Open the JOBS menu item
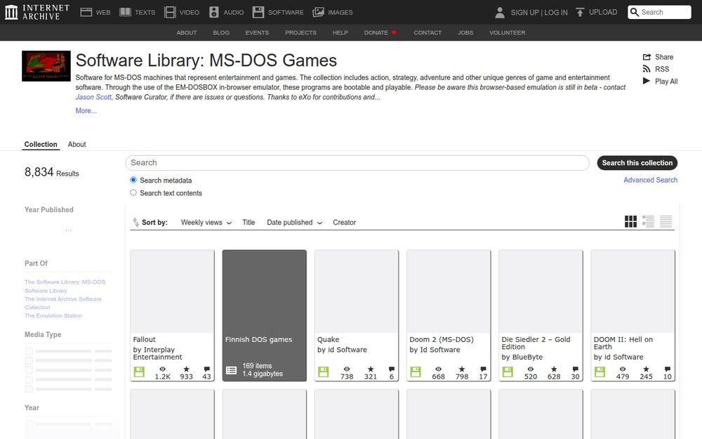The width and height of the screenshot is (702, 439). [x=465, y=33]
